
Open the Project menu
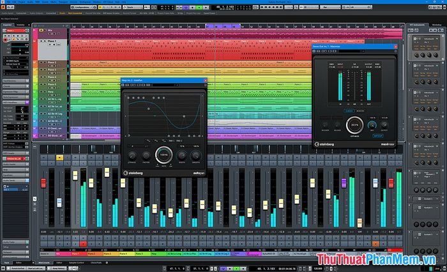point(22,2)
